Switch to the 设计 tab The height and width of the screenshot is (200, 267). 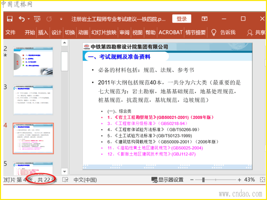click(x=56, y=32)
